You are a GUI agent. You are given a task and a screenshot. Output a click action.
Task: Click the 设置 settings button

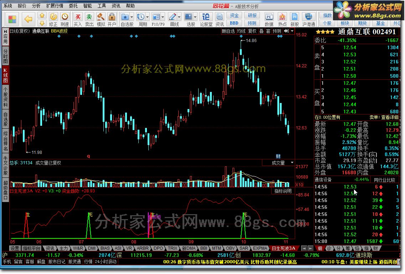[15, 248]
